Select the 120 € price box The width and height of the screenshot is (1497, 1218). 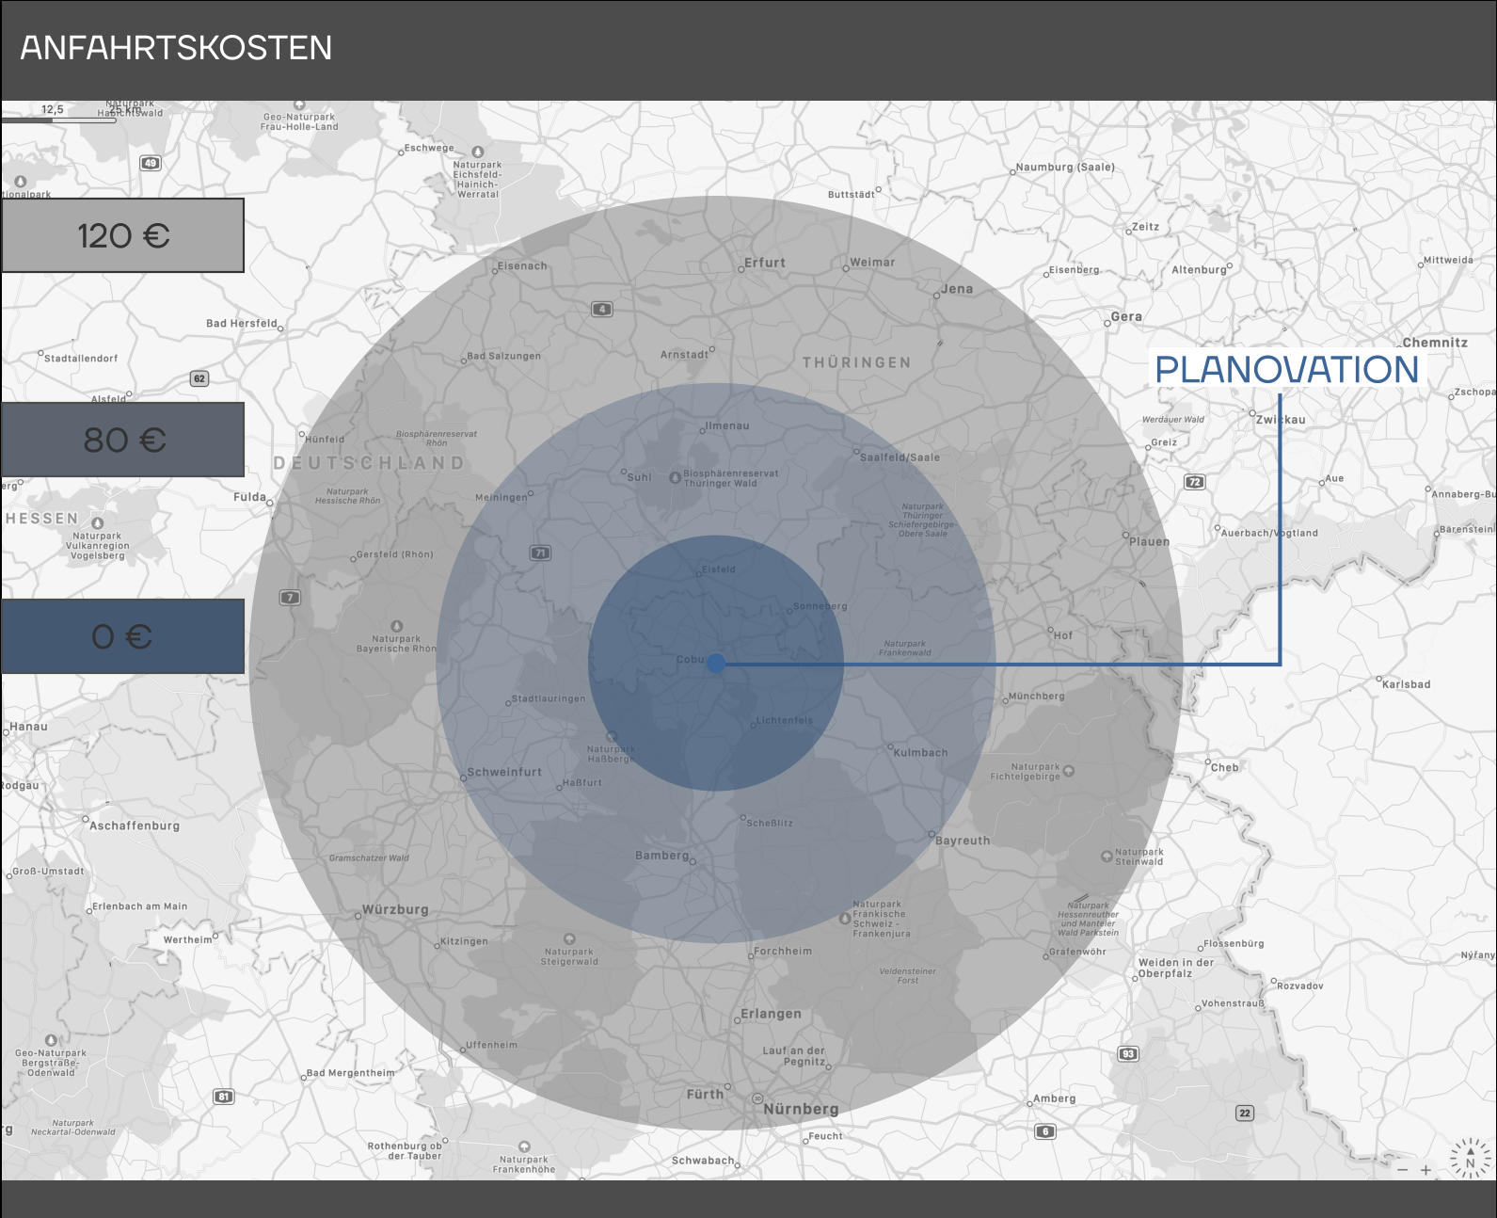(122, 235)
